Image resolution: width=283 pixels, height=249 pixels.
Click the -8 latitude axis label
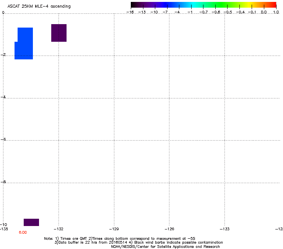(x=3, y=182)
